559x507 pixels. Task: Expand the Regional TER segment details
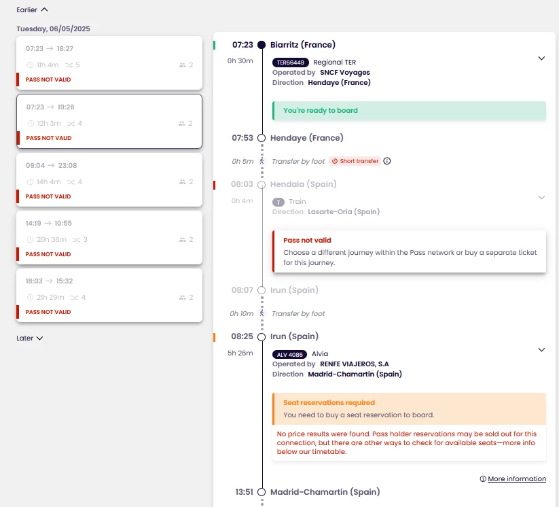point(541,58)
